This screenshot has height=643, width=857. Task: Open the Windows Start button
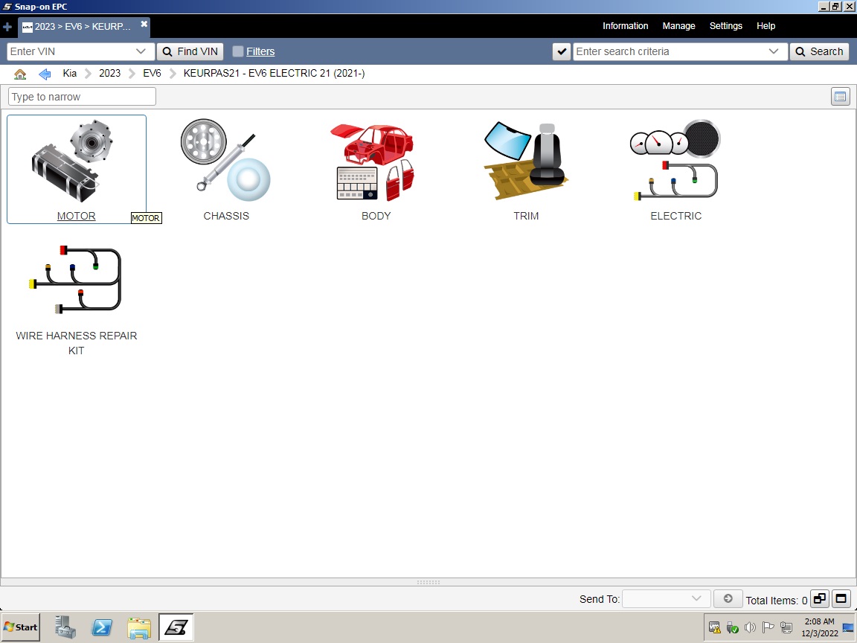pyautogui.click(x=22, y=627)
